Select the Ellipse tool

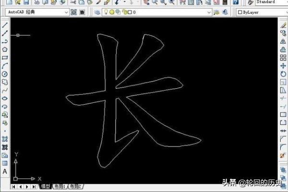coord(5,98)
